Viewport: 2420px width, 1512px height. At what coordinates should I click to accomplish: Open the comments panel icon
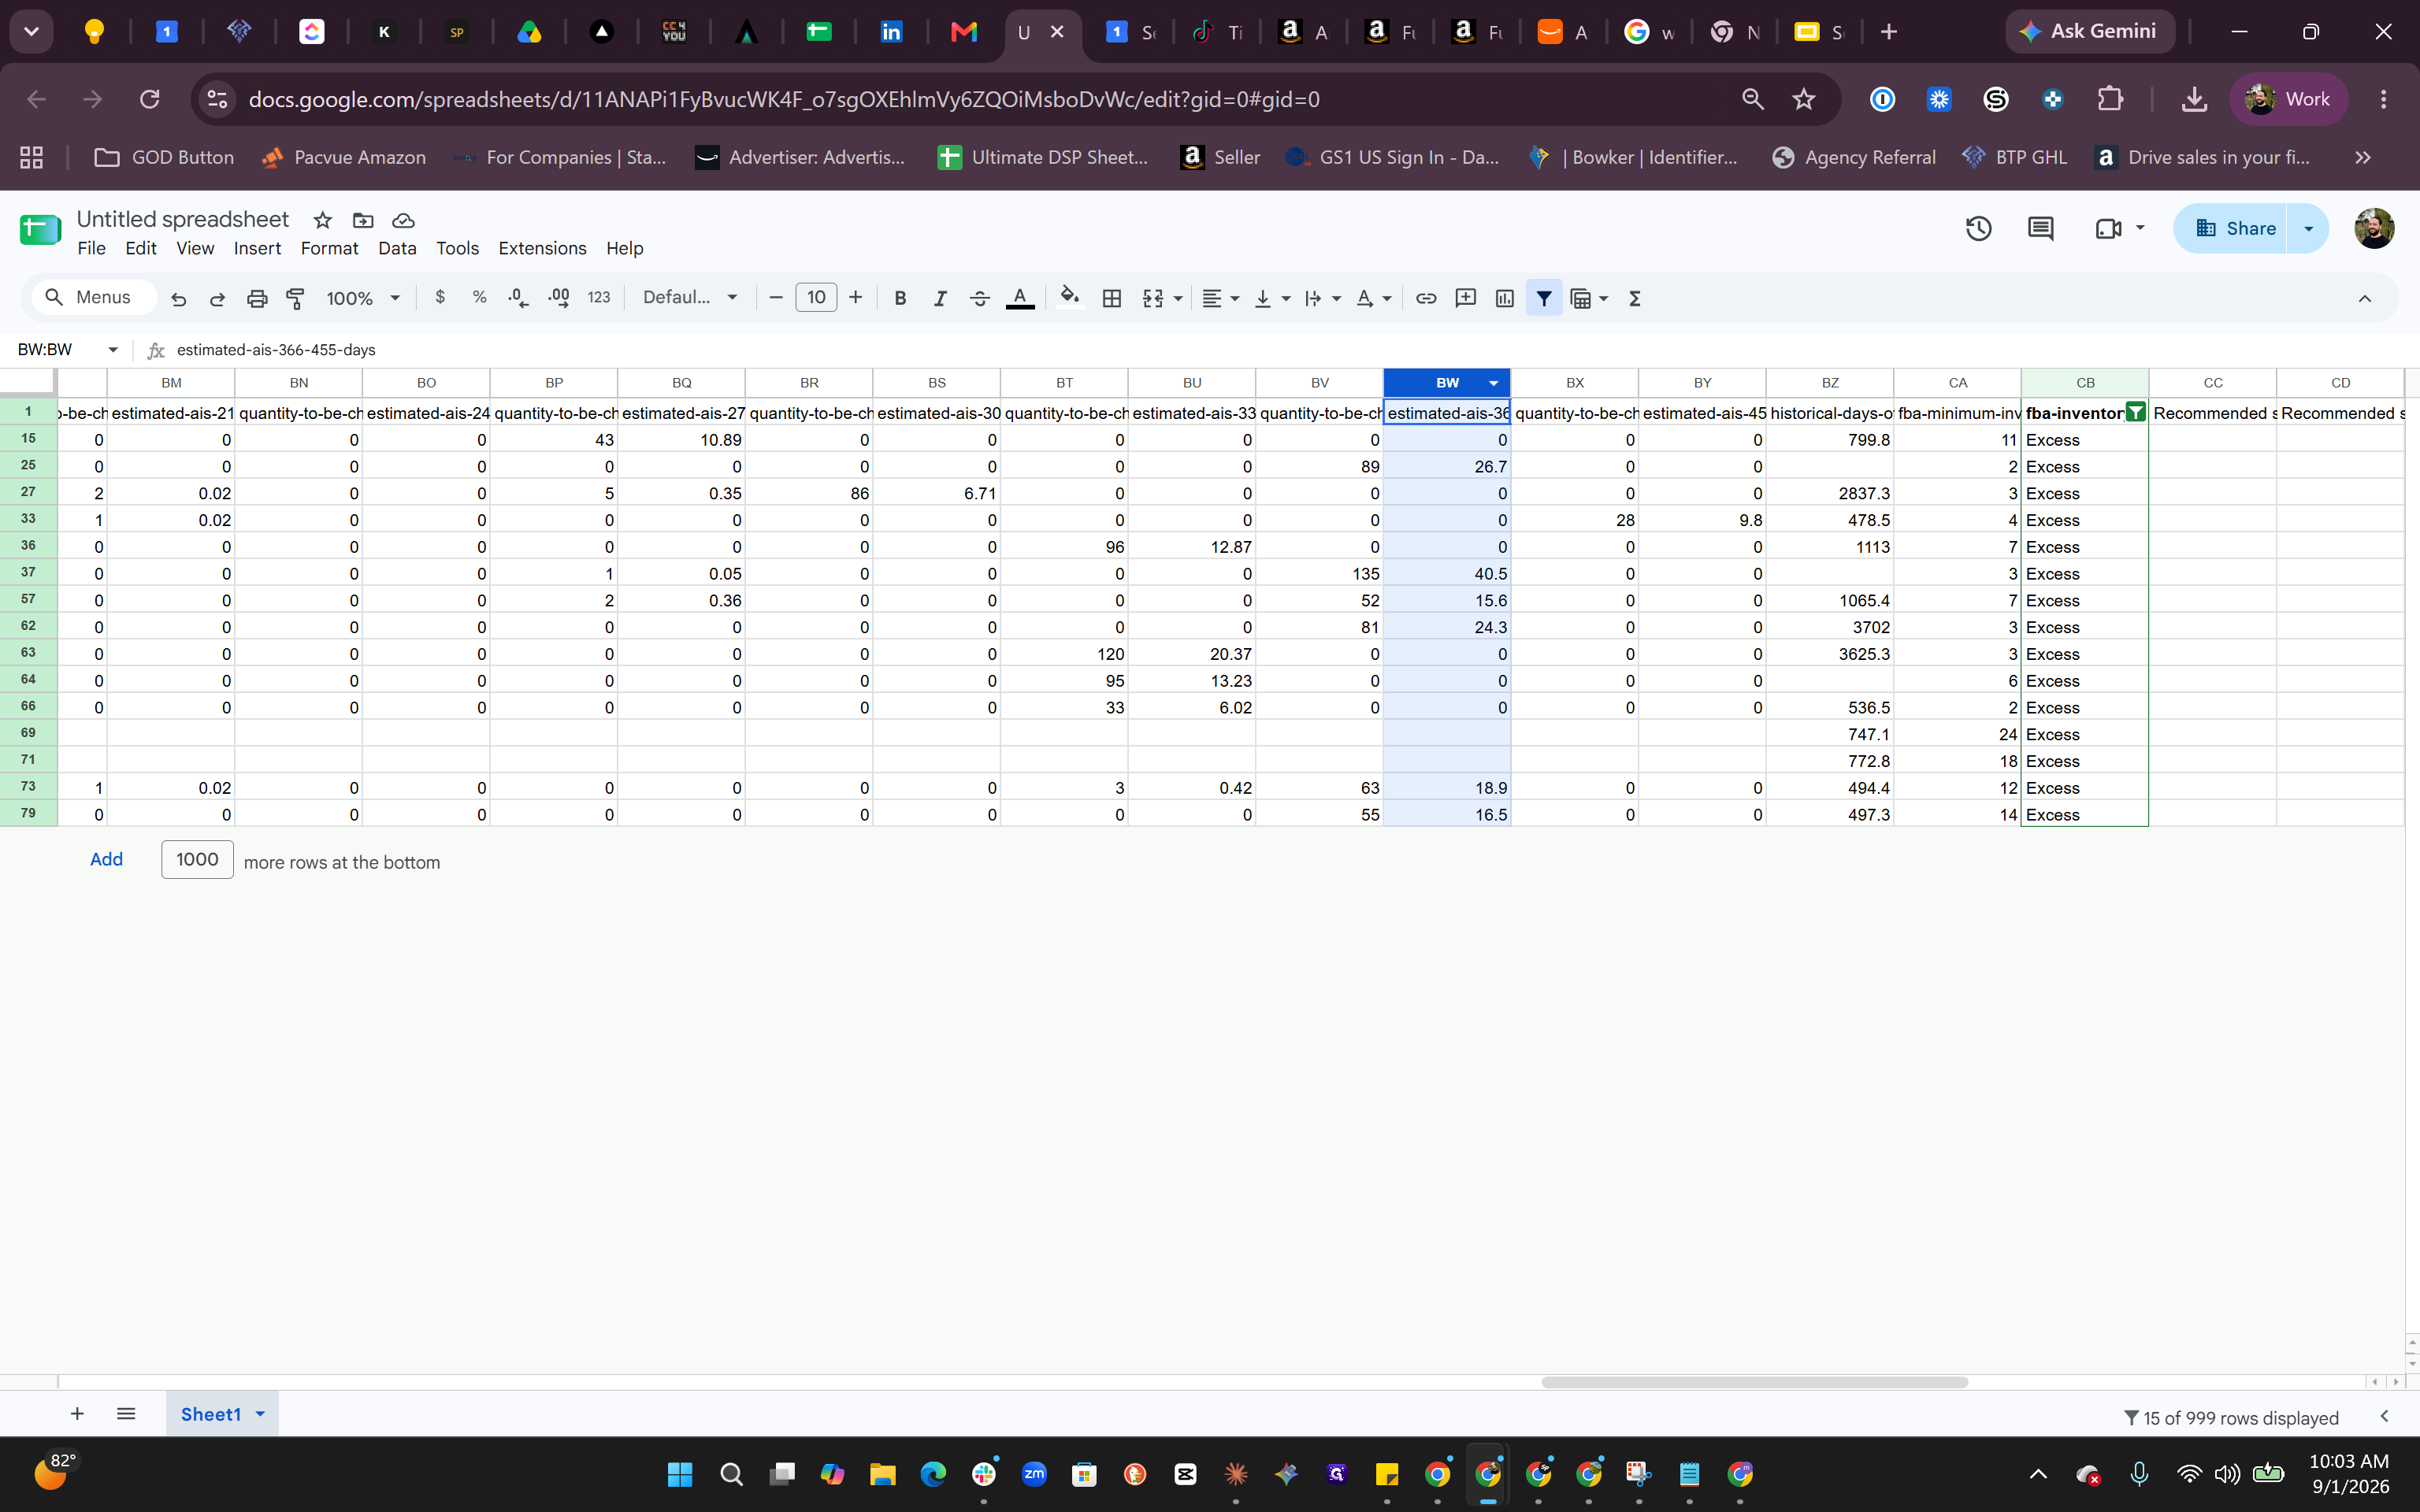pyautogui.click(x=2040, y=229)
